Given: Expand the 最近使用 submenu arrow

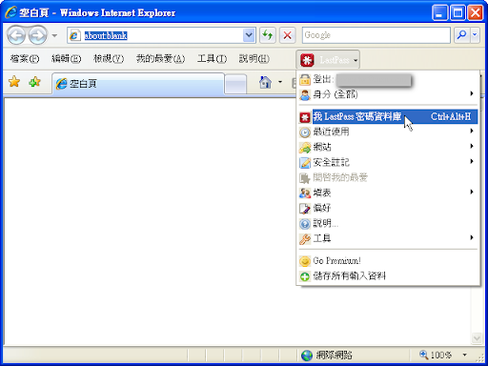Looking at the screenshot, I should pyautogui.click(x=472, y=131).
